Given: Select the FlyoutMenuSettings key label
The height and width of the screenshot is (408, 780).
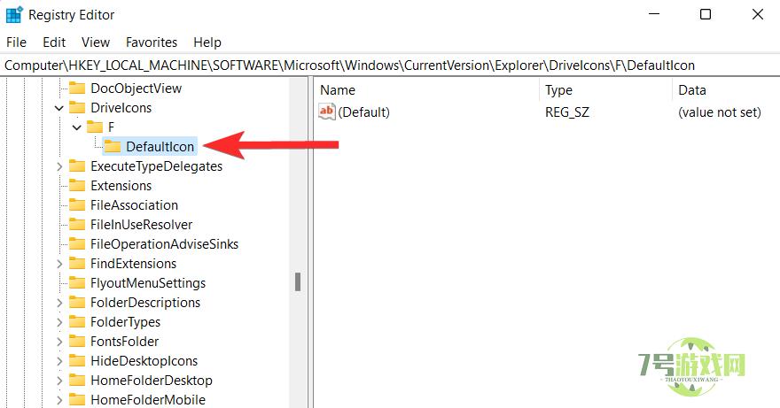Looking at the screenshot, I should [148, 283].
